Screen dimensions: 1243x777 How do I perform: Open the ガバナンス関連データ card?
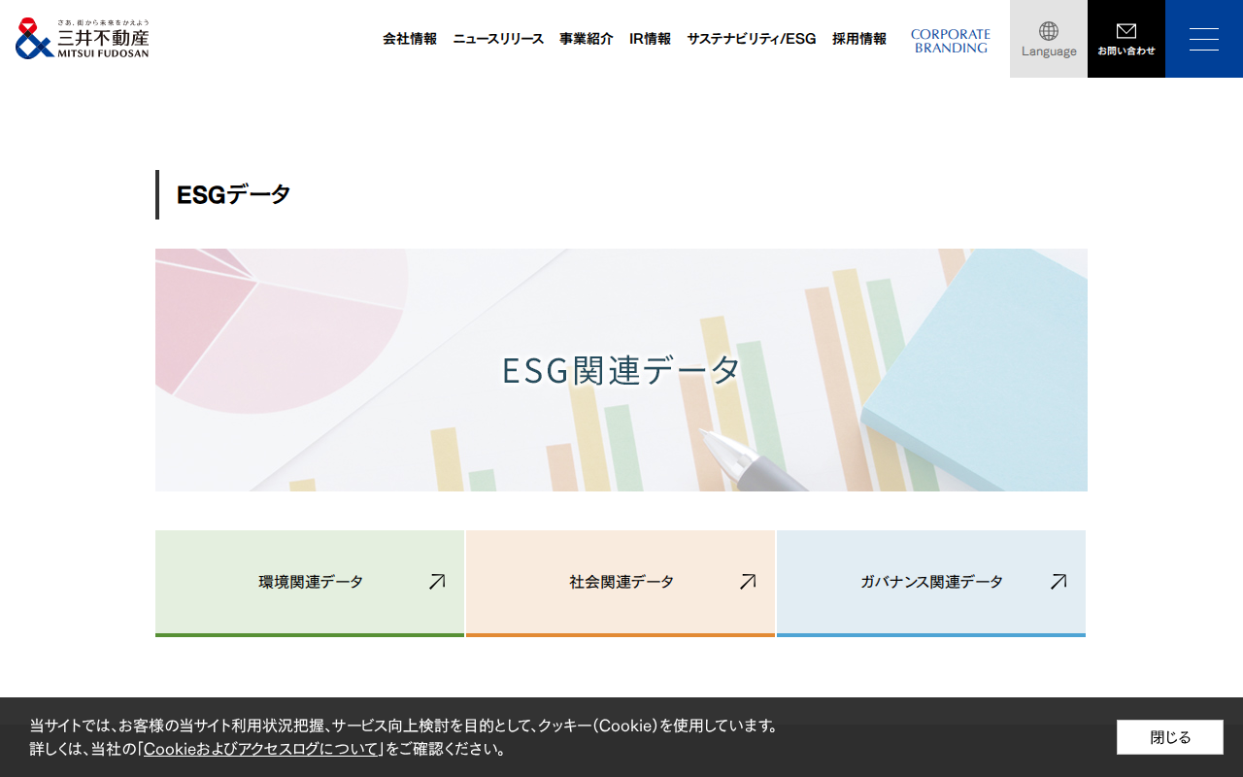pyautogui.click(x=931, y=584)
